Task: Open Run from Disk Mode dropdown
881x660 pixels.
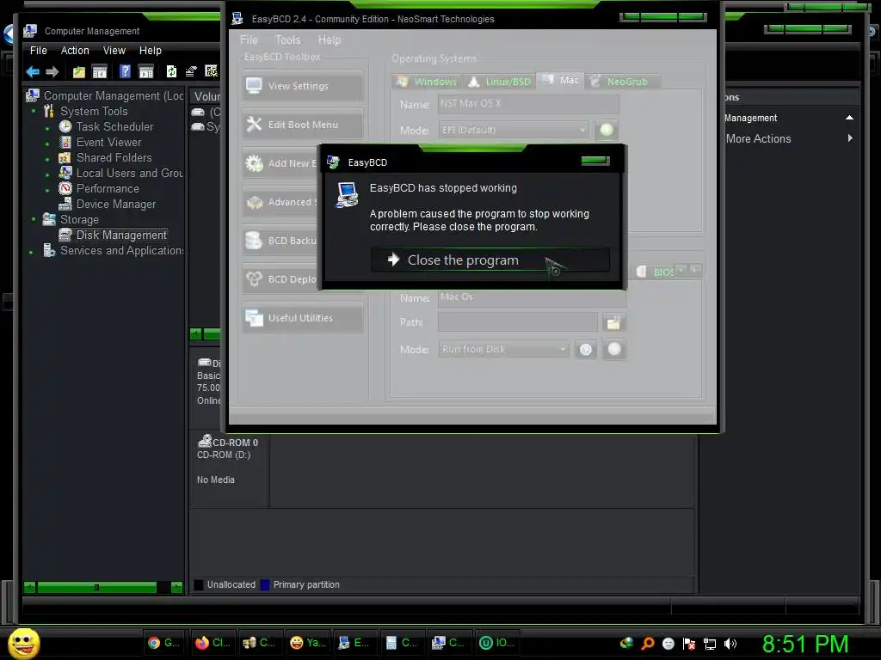Action: coord(503,349)
